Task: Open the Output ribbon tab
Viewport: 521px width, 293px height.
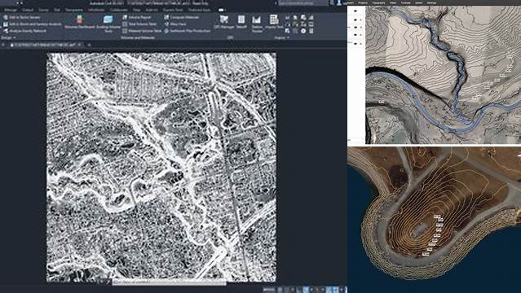Action: [28, 10]
